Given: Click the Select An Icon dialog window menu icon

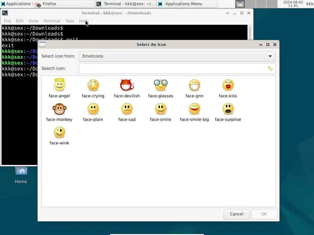Looking at the screenshot, I should (x=42, y=45).
